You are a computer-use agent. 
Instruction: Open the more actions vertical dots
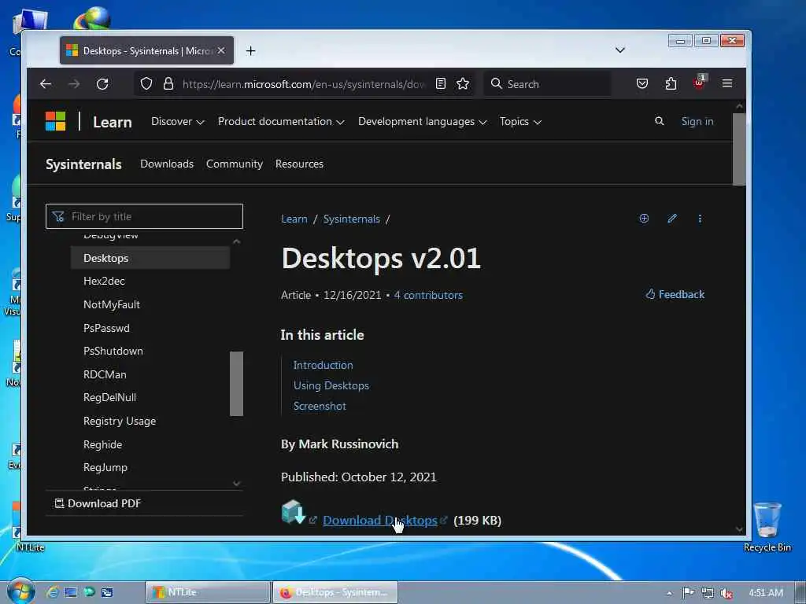pos(700,219)
